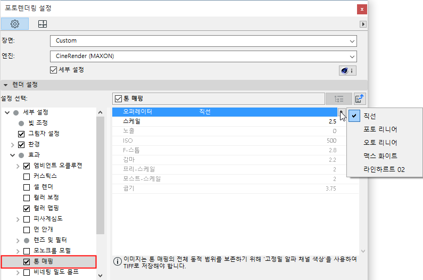Enable the 모노크롬 모델 checkbox

pos(27,251)
